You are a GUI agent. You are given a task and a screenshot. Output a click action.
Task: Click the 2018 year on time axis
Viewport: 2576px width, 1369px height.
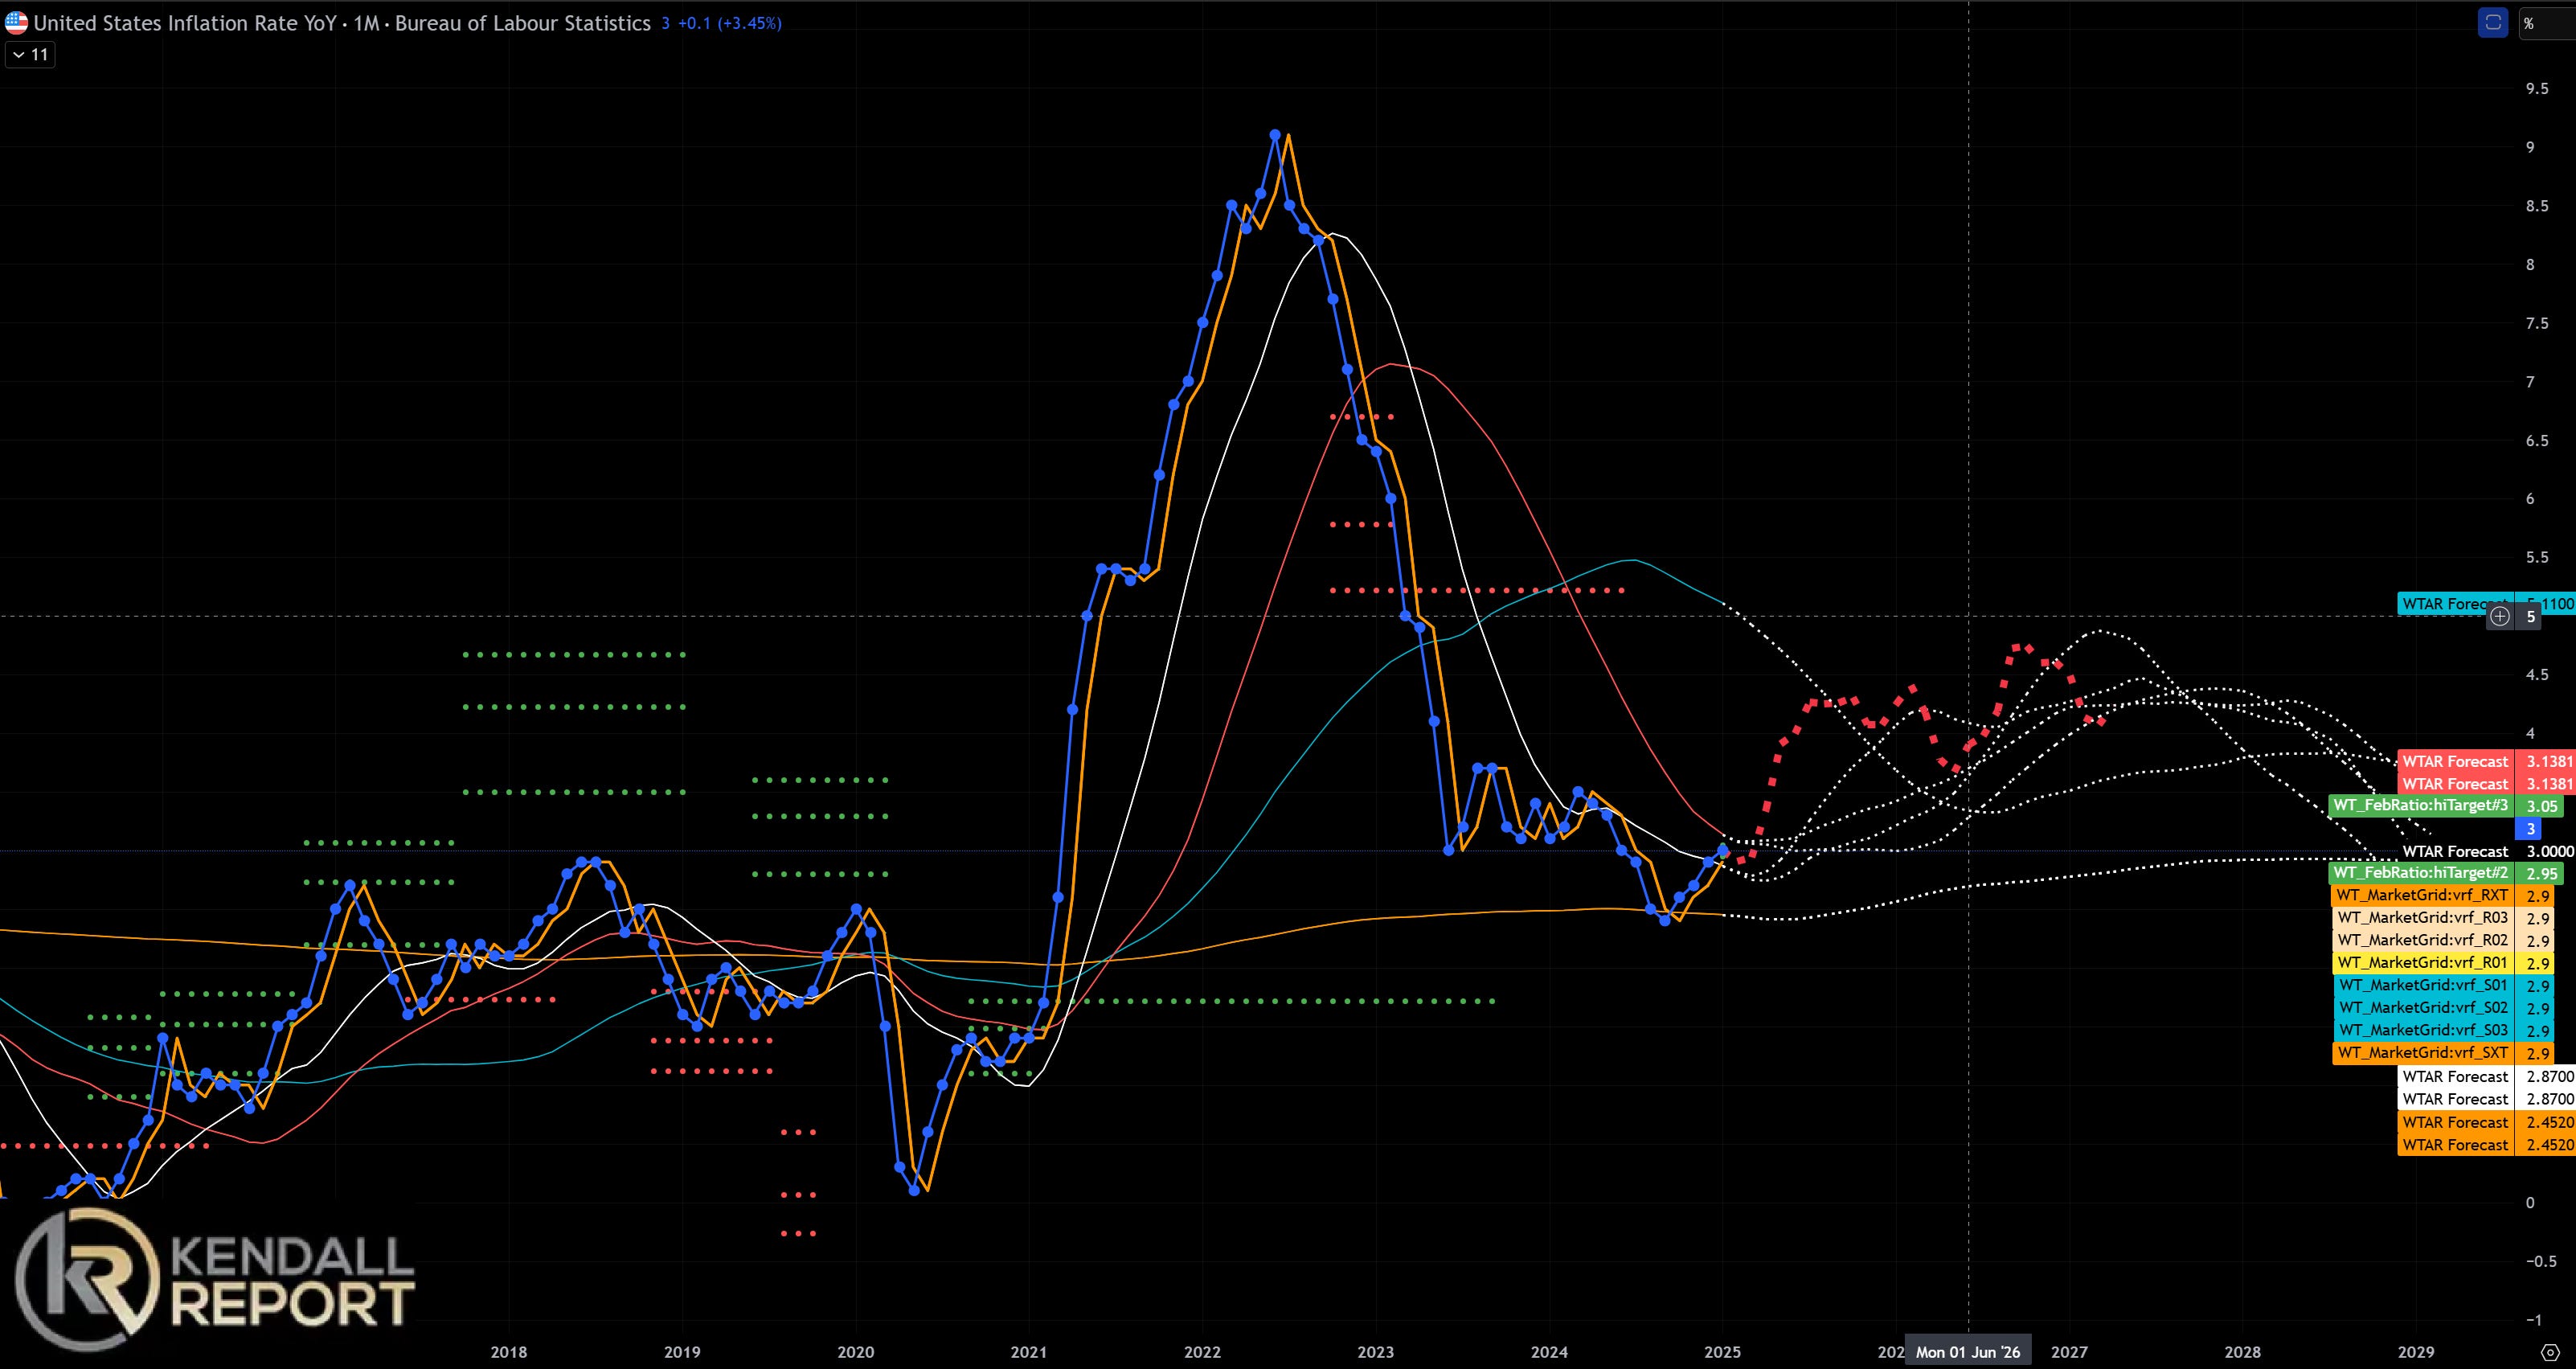508,1352
